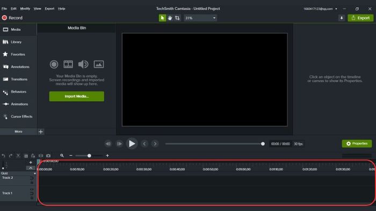Click the next frame playback button
The width and height of the screenshot is (376, 211).
119,144
